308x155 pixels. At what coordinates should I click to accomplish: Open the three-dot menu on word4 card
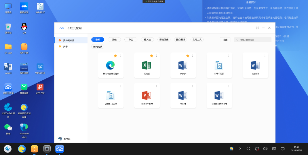(193, 56)
